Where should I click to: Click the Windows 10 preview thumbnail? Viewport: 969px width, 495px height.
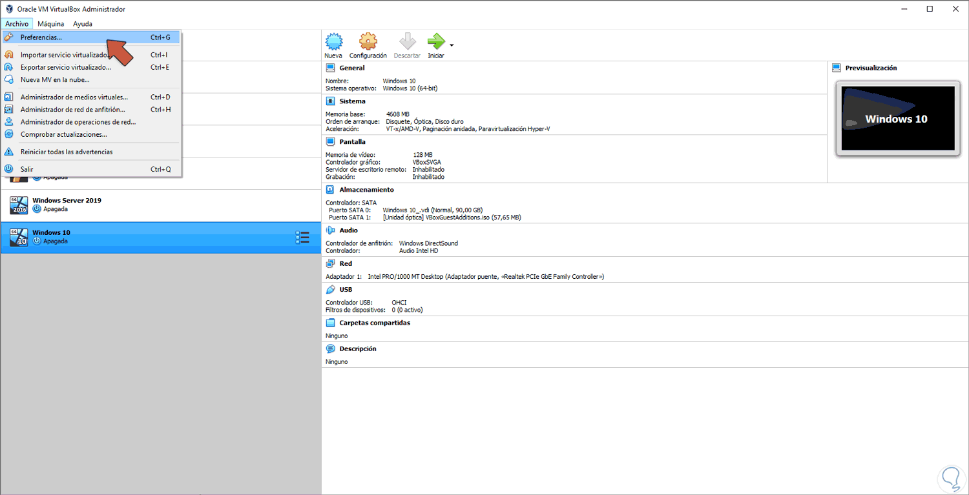(x=897, y=119)
